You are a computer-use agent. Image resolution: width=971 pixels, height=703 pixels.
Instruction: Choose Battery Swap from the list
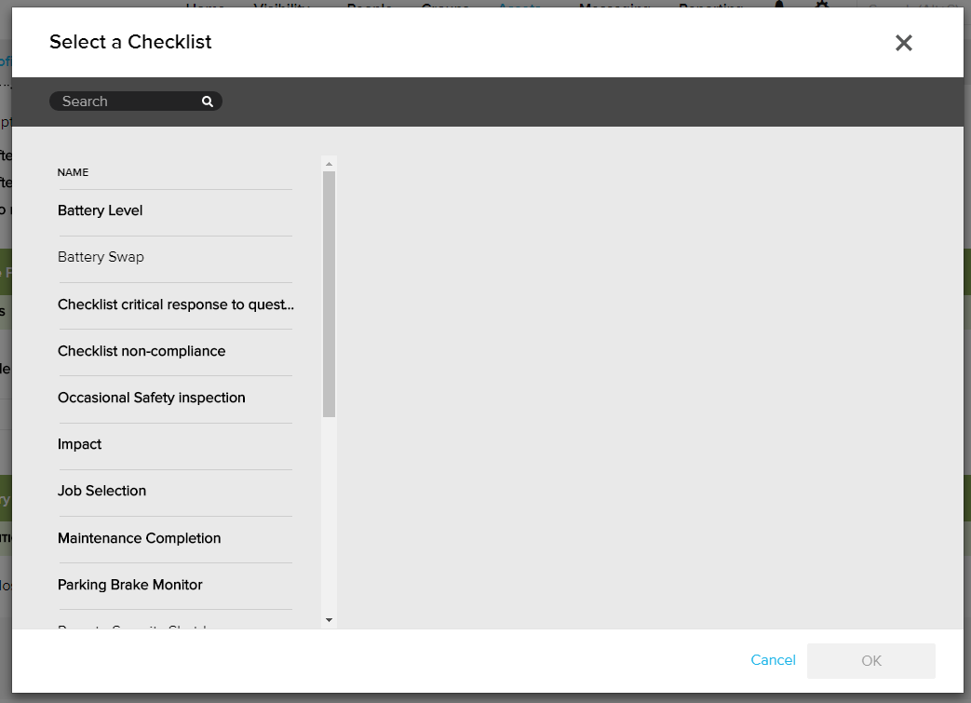pos(101,258)
